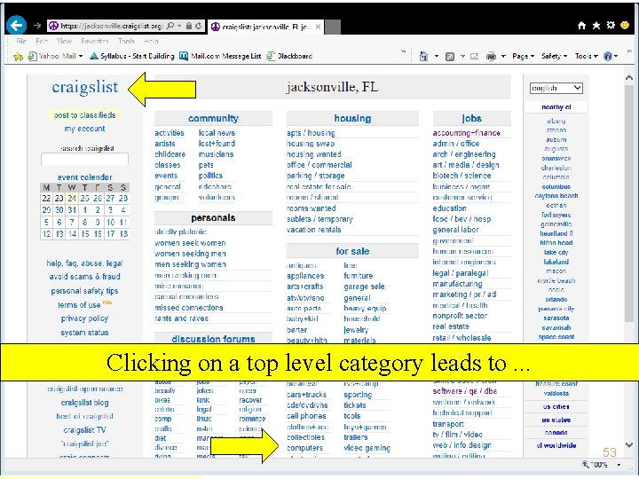Screen dimensions: 639x479
Task: Open the Tools gear icon
Action: [x=611, y=25]
